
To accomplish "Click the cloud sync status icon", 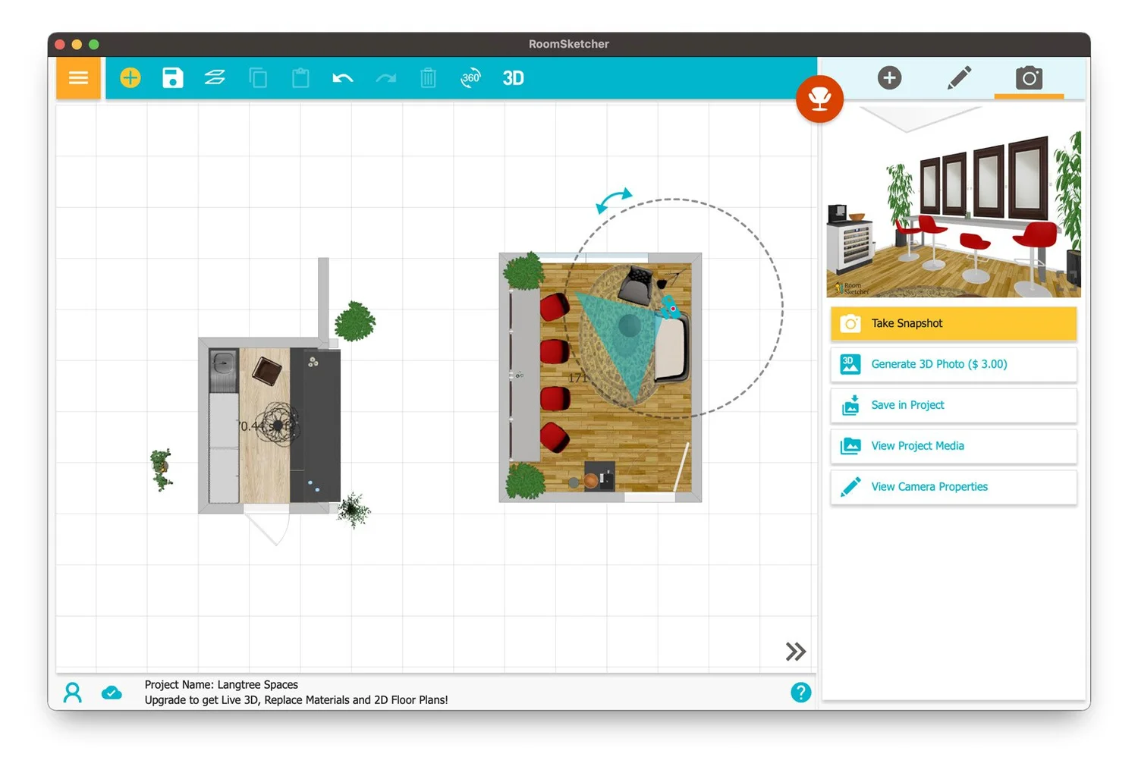I will pyautogui.click(x=112, y=692).
